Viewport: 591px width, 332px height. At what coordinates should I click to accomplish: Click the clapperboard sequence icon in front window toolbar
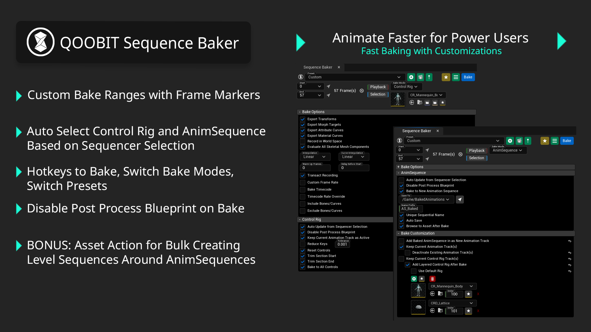[519, 141]
